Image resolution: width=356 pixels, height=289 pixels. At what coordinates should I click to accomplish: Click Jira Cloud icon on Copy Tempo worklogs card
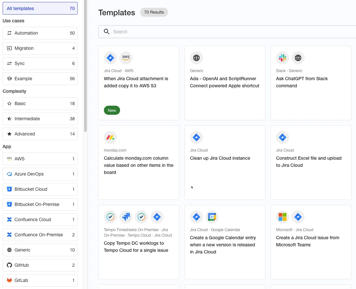pos(157,217)
